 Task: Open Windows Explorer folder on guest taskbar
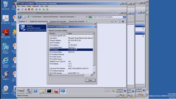(42, 91)
